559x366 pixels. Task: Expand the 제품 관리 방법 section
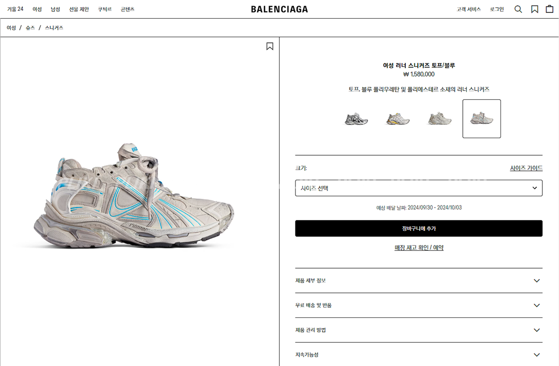click(x=419, y=330)
